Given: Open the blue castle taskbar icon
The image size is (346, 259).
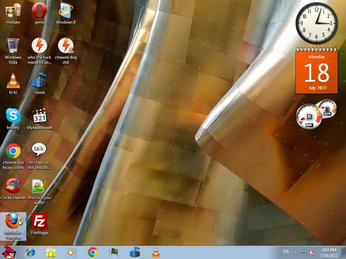Looking at the screenshot, I should (135, 252).
